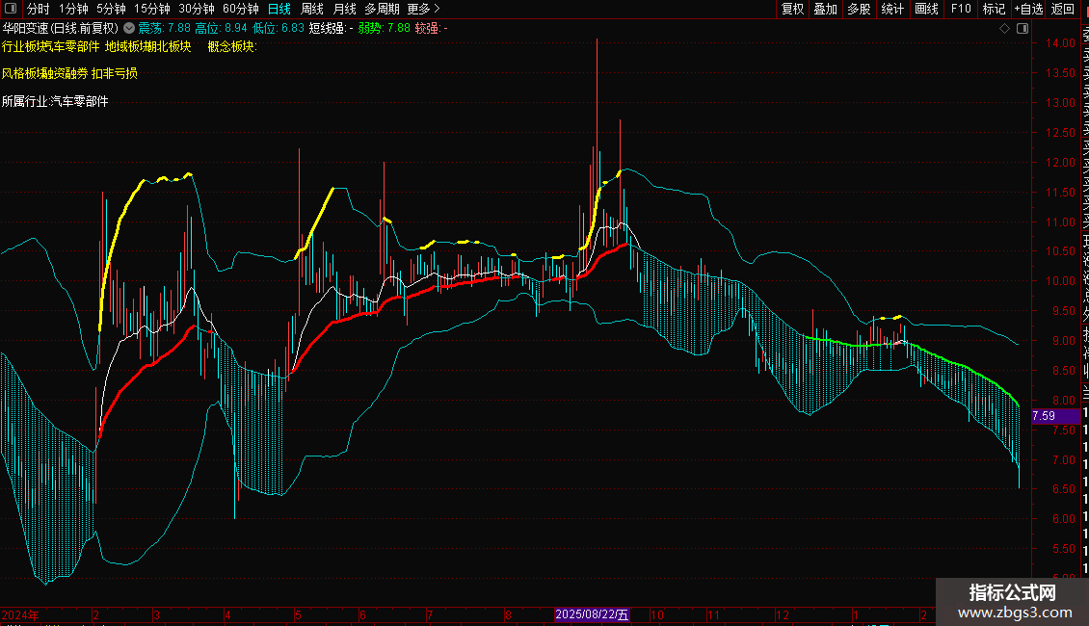Select the 1分钟 period tab
The height and width of the screenshot is (626, 1089).
pos(73,9)
